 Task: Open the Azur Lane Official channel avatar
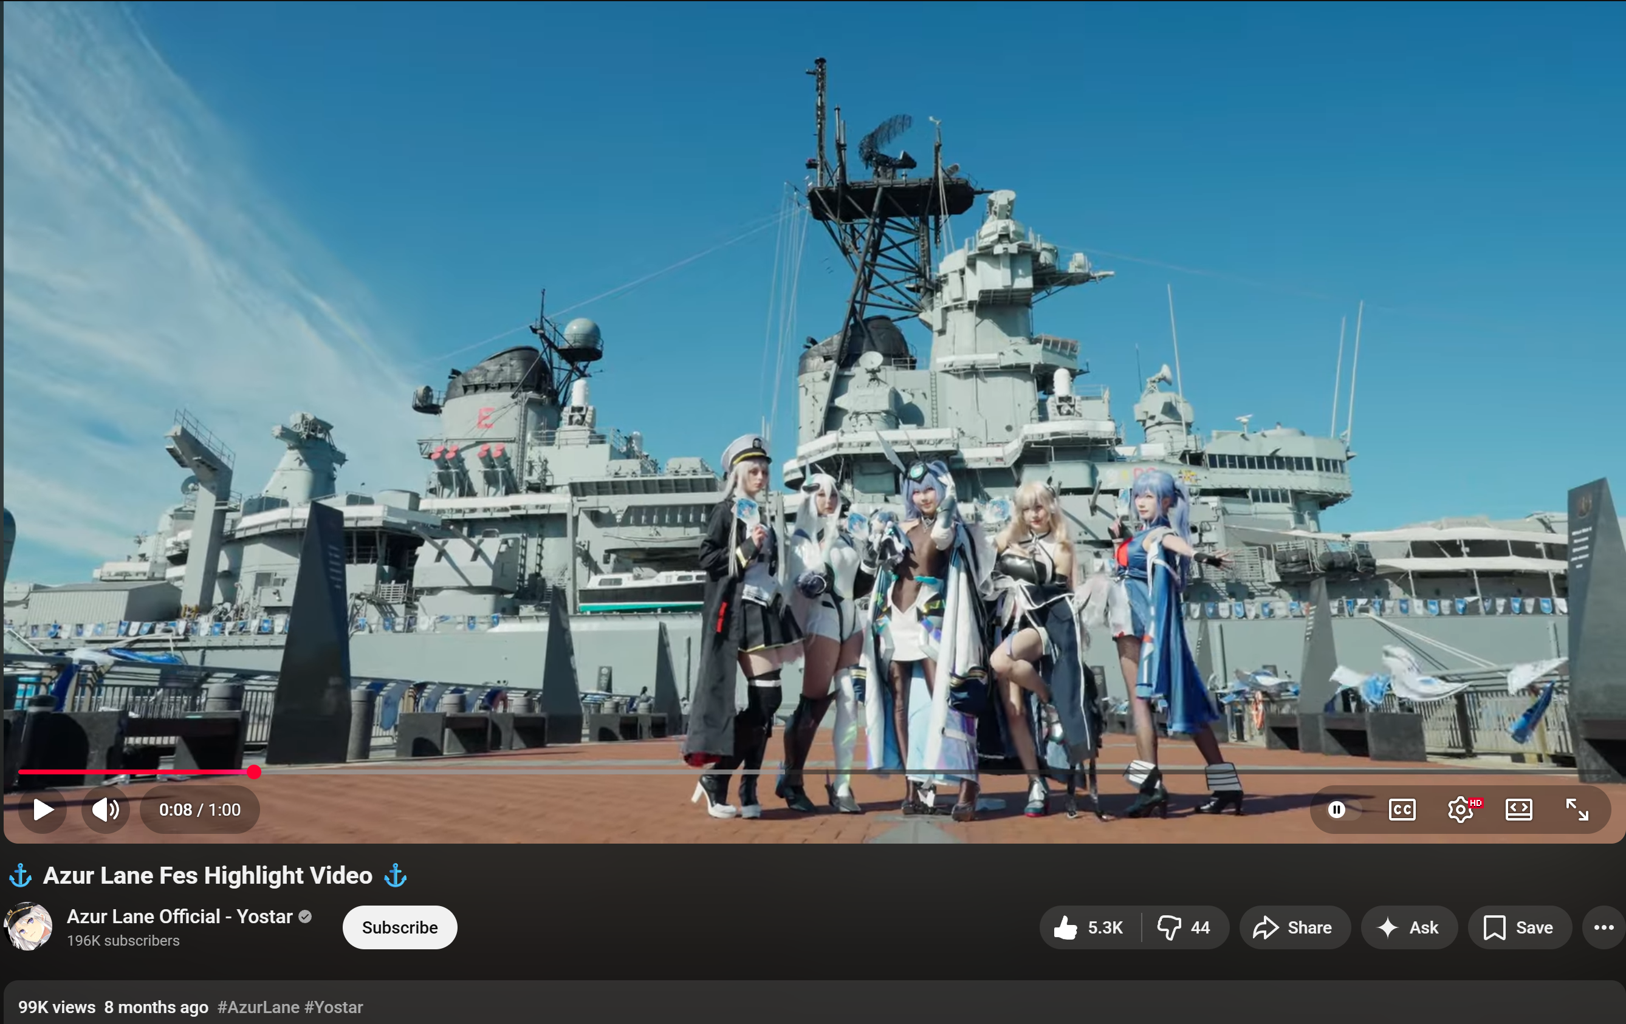click(29, 926)
